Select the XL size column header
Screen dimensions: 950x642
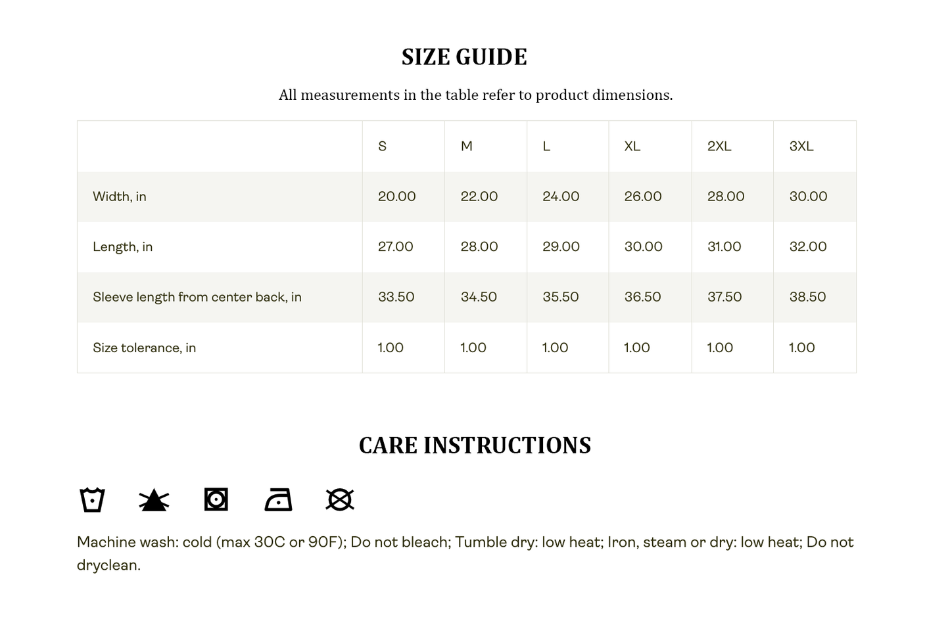(x=632, y=147)
